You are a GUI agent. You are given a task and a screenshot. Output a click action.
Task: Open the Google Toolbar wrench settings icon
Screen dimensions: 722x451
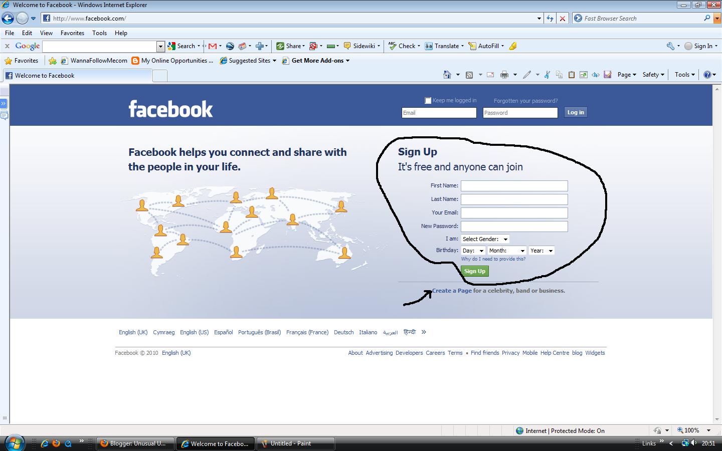670,46
